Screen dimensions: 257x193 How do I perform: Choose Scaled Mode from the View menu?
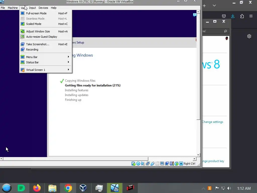46,24
